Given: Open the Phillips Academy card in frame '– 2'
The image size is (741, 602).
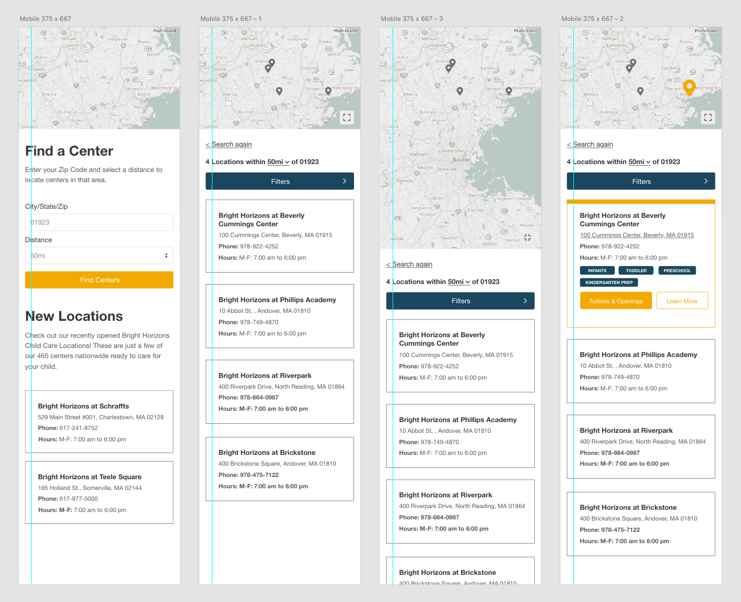Looking at the screenshot, I should point(641,371).
